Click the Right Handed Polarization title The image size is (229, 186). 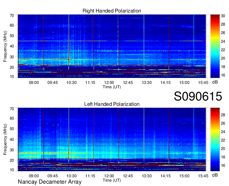112,11
